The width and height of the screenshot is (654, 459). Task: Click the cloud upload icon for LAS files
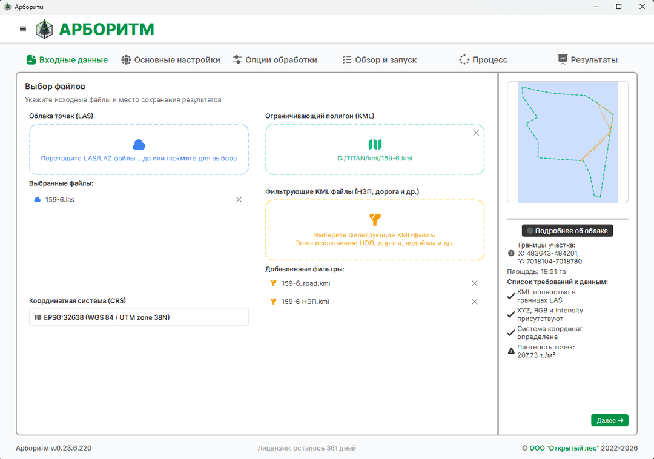(139, 144)
